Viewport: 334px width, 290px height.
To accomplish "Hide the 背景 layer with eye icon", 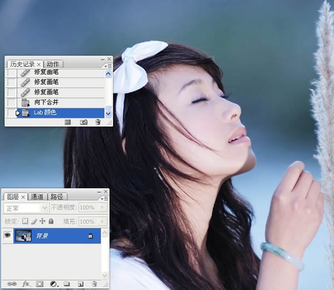I will point(8,236).
